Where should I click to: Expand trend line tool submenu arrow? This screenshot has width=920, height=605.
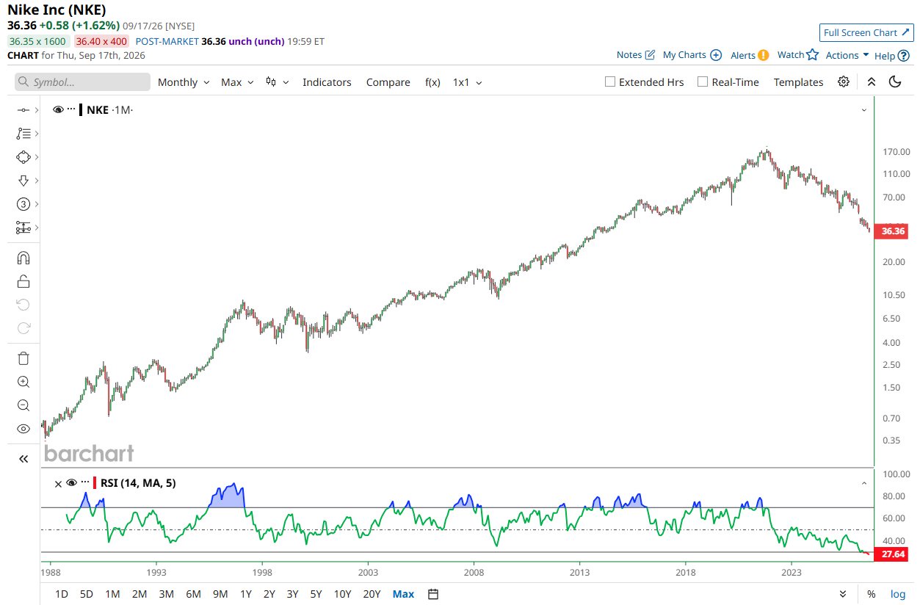click(x=37, y=110)
